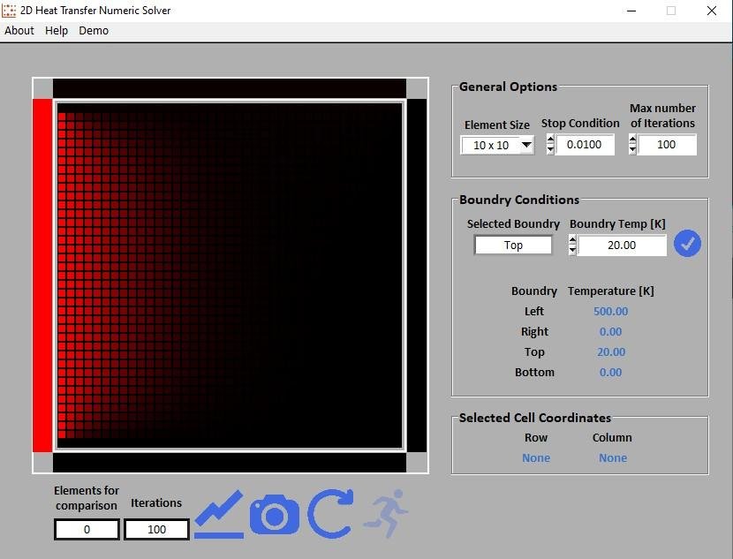
Task: Select the red left boundary bar
Action: 42,276
